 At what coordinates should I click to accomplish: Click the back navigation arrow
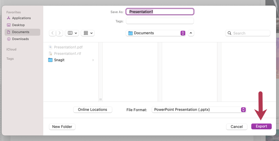tap(53, 33)
